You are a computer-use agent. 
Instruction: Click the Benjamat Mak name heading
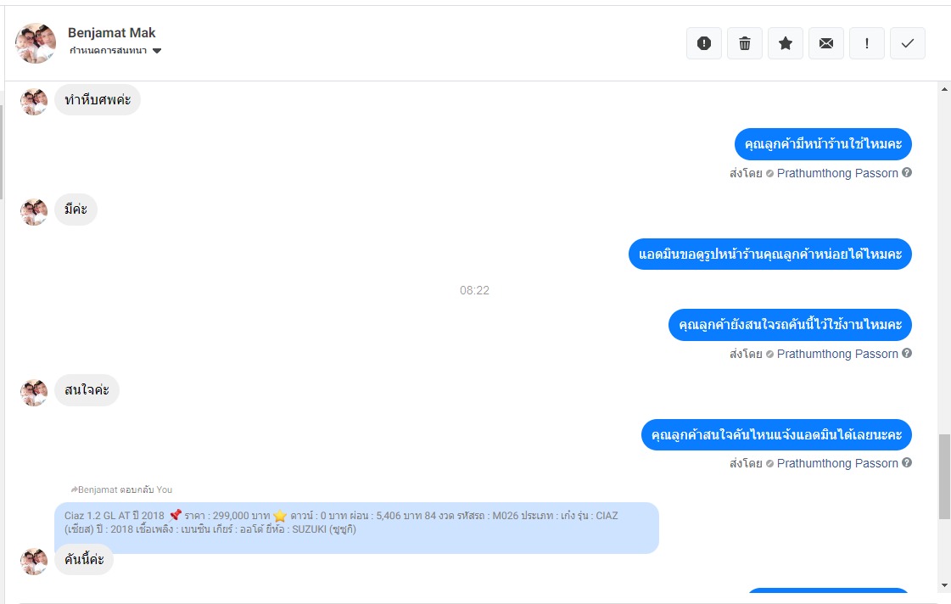pyautogui.click(x=112, y=33)
